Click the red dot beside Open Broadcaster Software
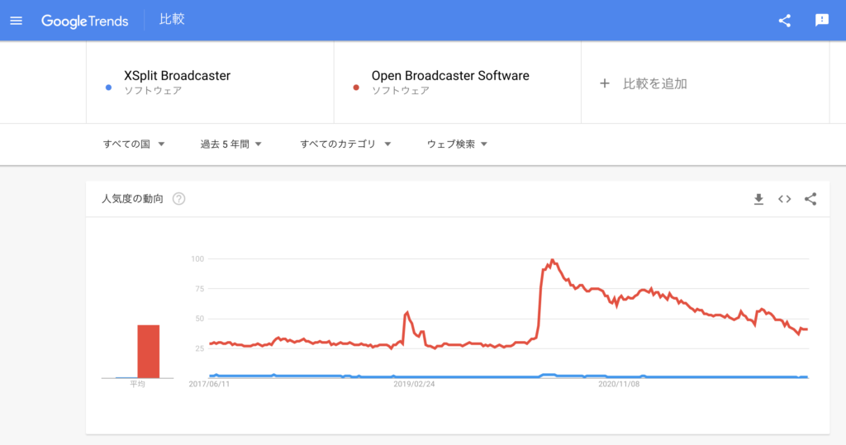This screenshot has height=445, width=846. click(356, 88)
